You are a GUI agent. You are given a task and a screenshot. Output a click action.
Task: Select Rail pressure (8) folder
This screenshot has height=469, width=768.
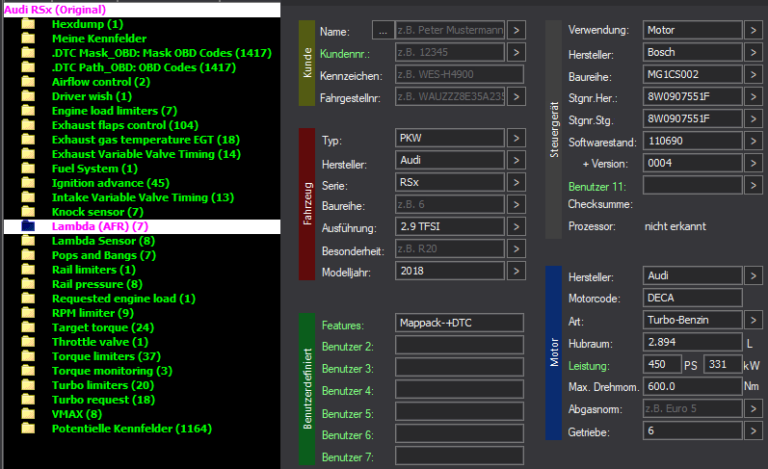[x=97, y=284]
